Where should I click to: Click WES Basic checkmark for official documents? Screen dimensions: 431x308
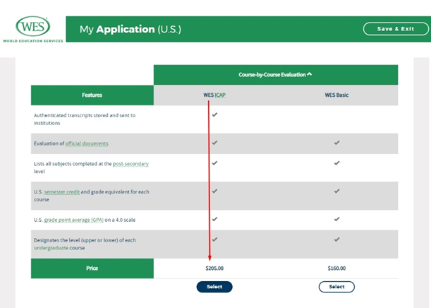pyautogui.click(x=336, y=143)
